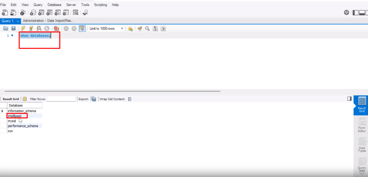
Task: Click the Export recordset icon
Action: 93,99
